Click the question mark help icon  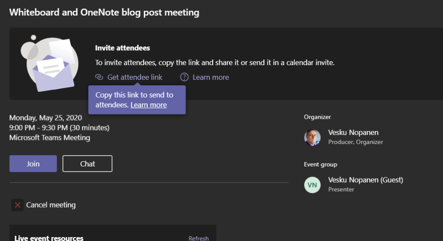(185, 77)
